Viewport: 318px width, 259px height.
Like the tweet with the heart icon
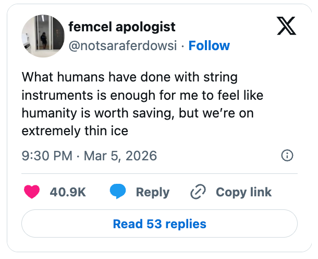tap(32, 192)
